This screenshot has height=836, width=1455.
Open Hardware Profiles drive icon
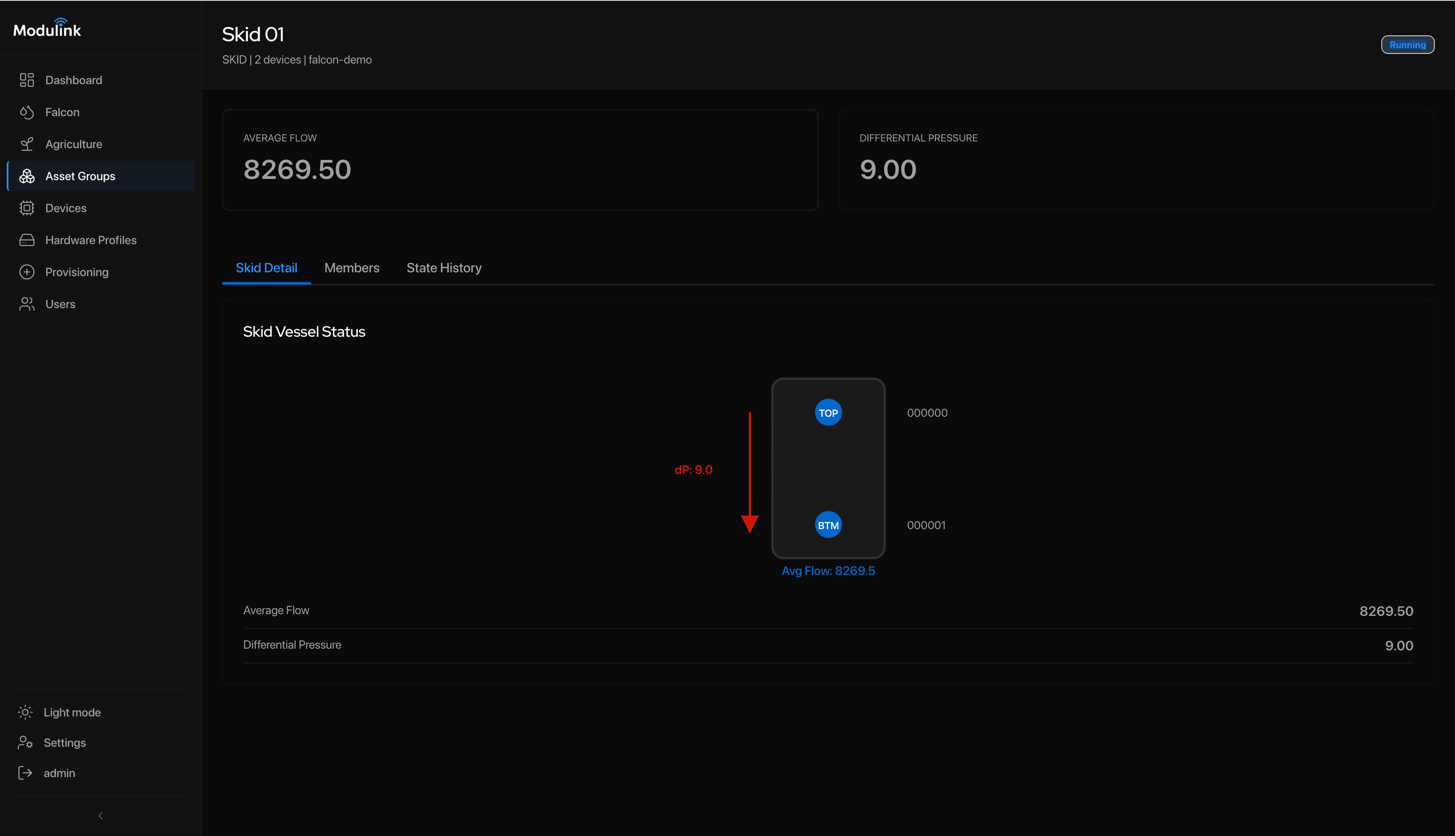27,240
